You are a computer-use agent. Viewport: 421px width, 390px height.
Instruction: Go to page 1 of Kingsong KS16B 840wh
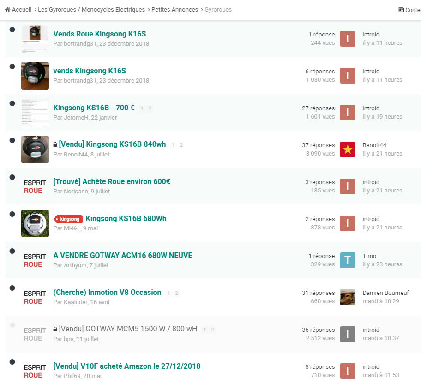tap(173, 145)
